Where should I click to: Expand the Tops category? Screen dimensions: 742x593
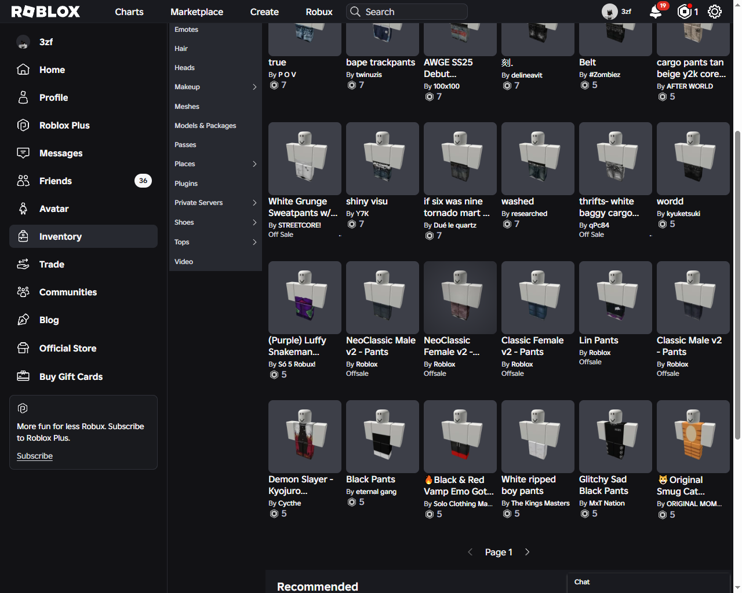click(254, 242)
